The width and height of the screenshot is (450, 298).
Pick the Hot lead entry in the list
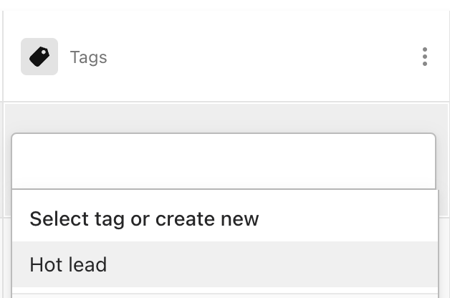[68, 265]
